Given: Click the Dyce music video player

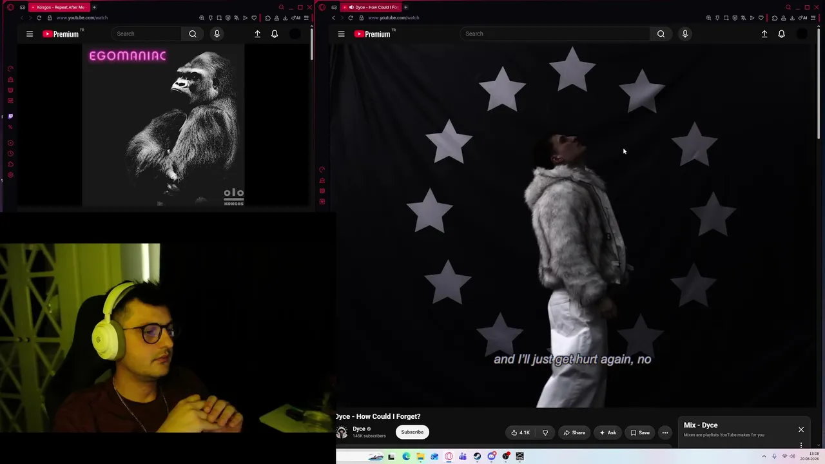Looking at the screenshot, I should point(572,226).
